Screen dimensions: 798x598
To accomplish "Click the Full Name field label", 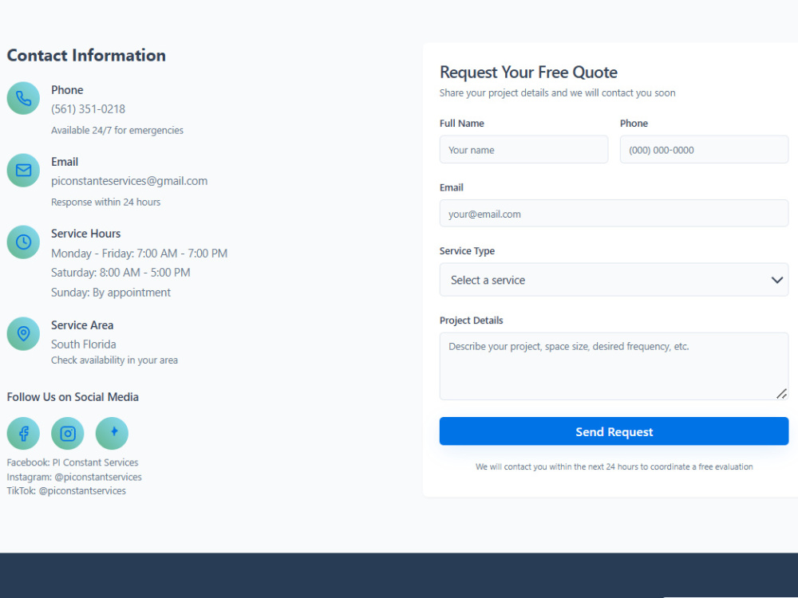I will pyautogui.click(x=461, y=124).
